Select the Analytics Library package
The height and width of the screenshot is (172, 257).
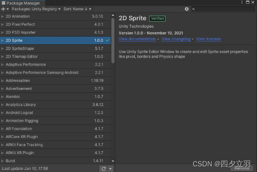click(55, 105)
